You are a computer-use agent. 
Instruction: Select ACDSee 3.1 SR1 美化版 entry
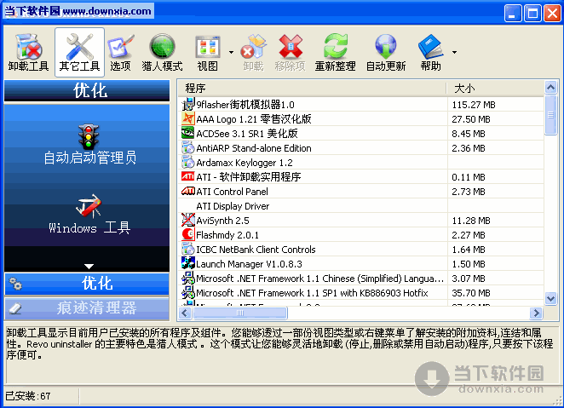[x=246, y=134]
